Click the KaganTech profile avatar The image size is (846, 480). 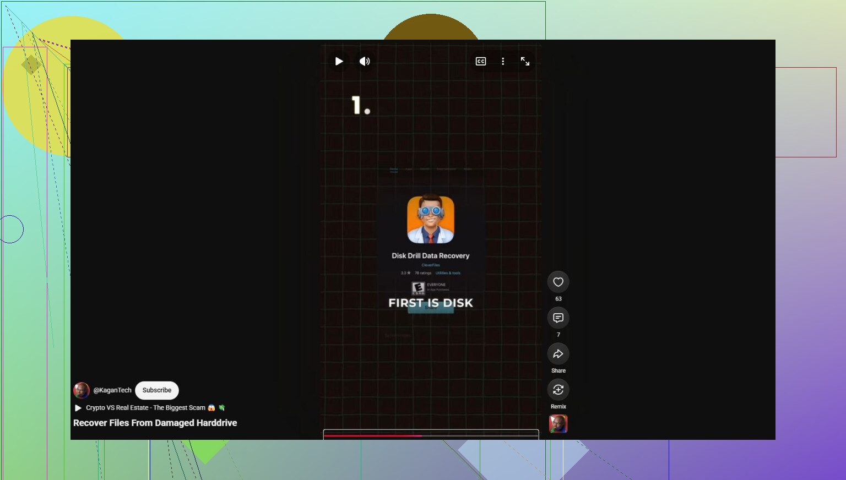click(x=82, y=390)
